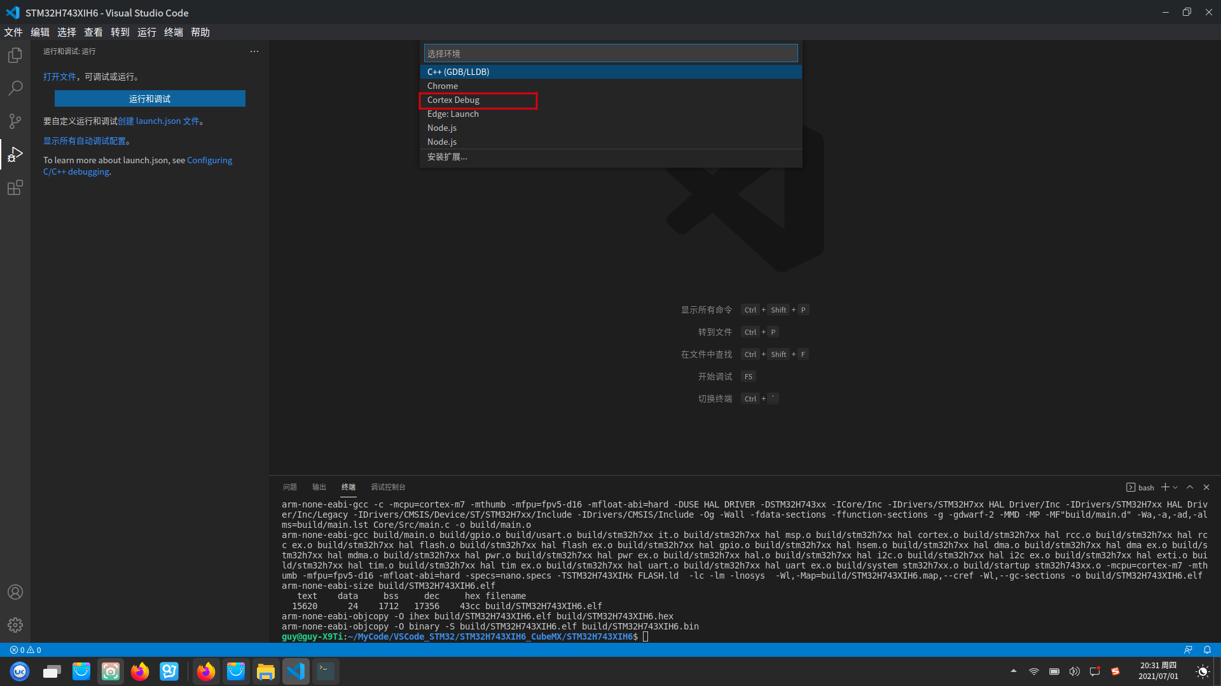Select C++ (GDB/LLDB) environment

point(610,72)
